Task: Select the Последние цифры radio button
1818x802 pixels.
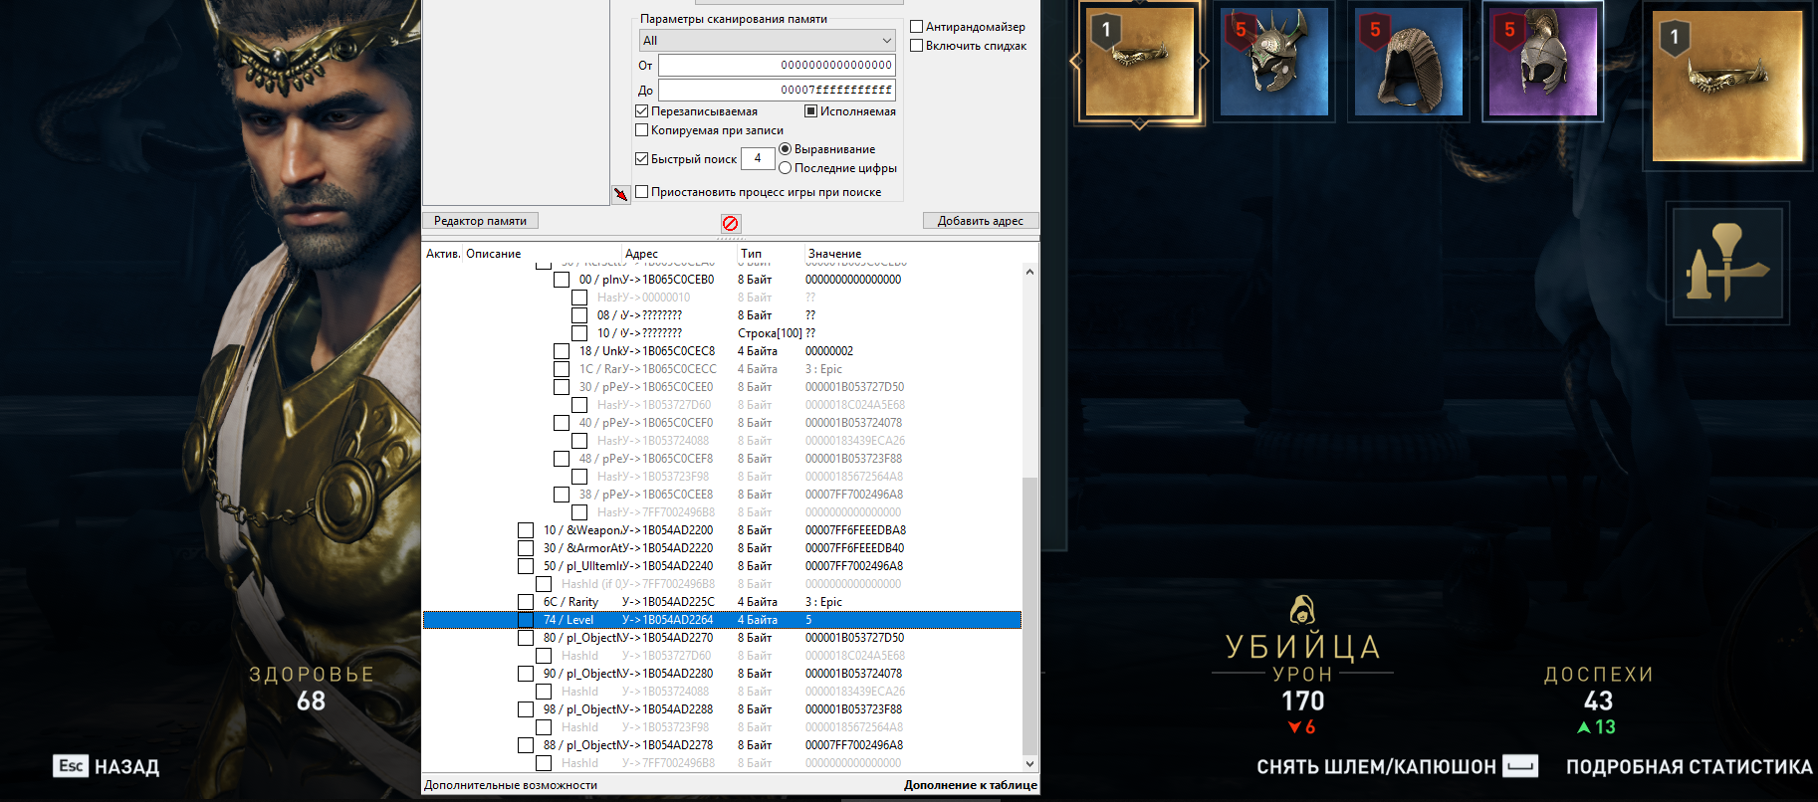Action: pyautogui.click(x=785, y=168)
